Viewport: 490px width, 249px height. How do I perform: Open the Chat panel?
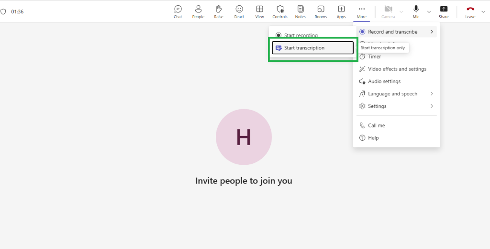click(178, 12)
